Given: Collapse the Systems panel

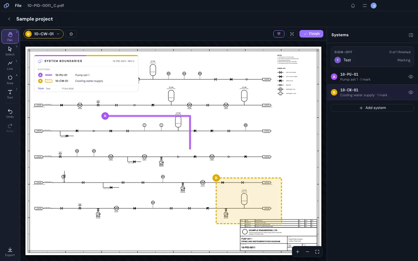Looking at the screenshot, I should 411,35.
